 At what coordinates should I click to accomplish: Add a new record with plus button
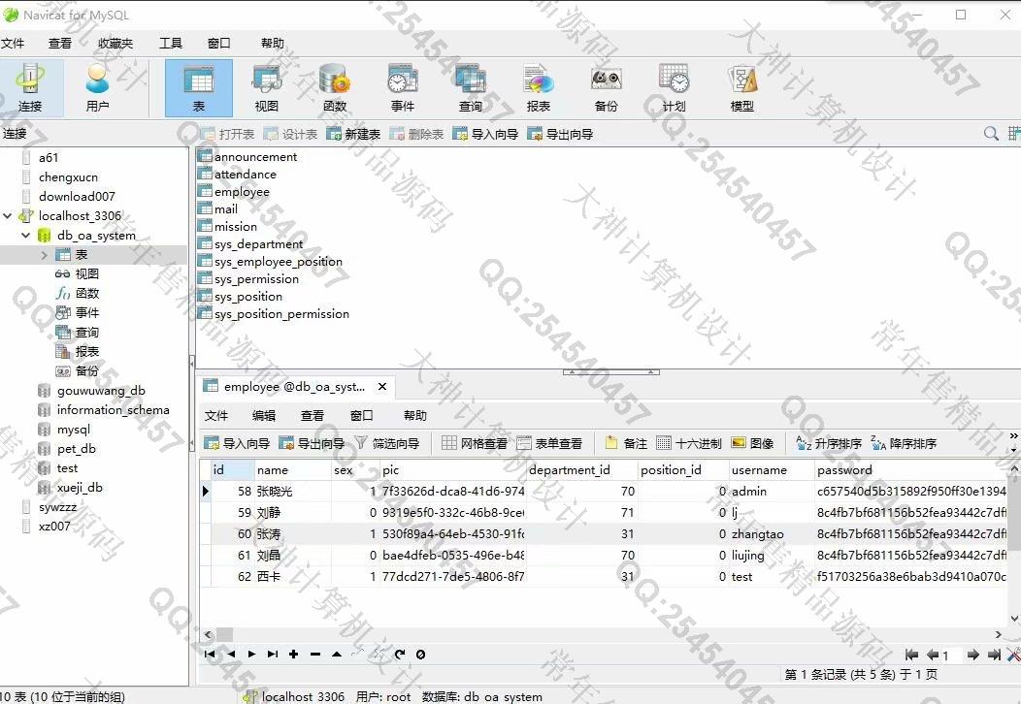[x=294, y=654]
